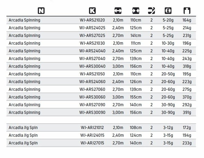Click the 111cm transport length cell

(x=136, y=43)
